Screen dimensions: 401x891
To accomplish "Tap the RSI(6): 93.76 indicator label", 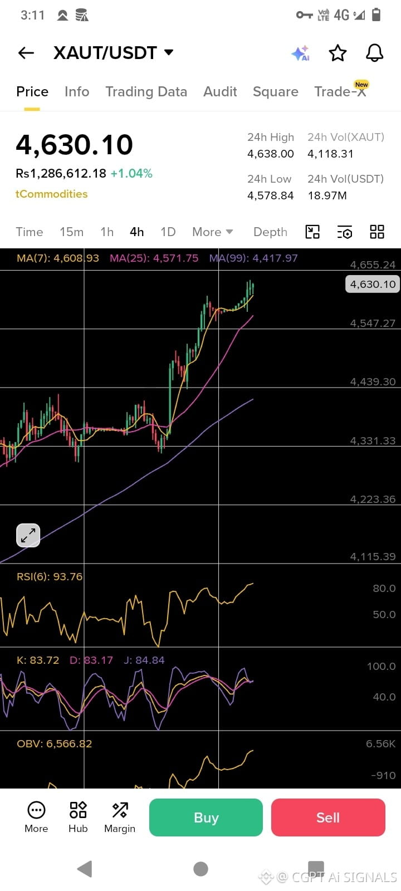I will pyautogui.click(x=50, y=576).
